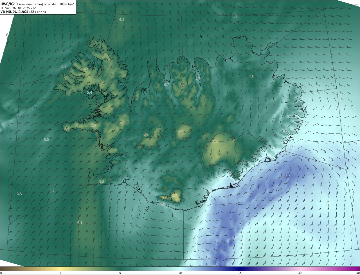Click the 30 tick on the color scale
The width and height of the screenshot is (360, 275).
pos(300,273)
